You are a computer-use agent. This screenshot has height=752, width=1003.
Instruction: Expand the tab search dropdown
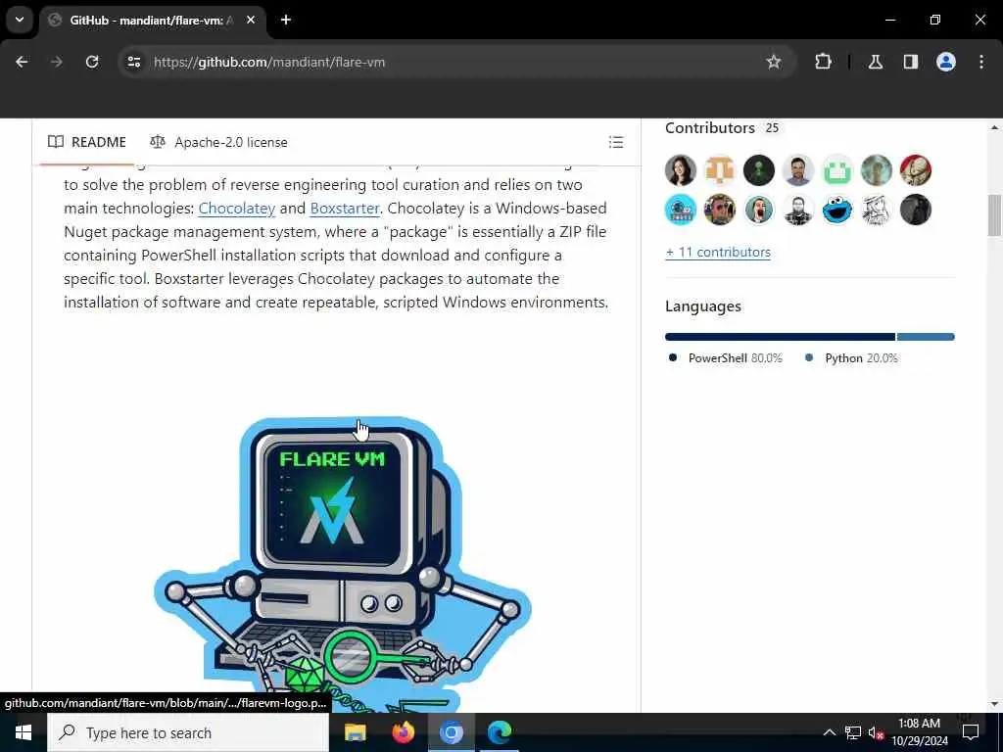(x=20, y=20)
